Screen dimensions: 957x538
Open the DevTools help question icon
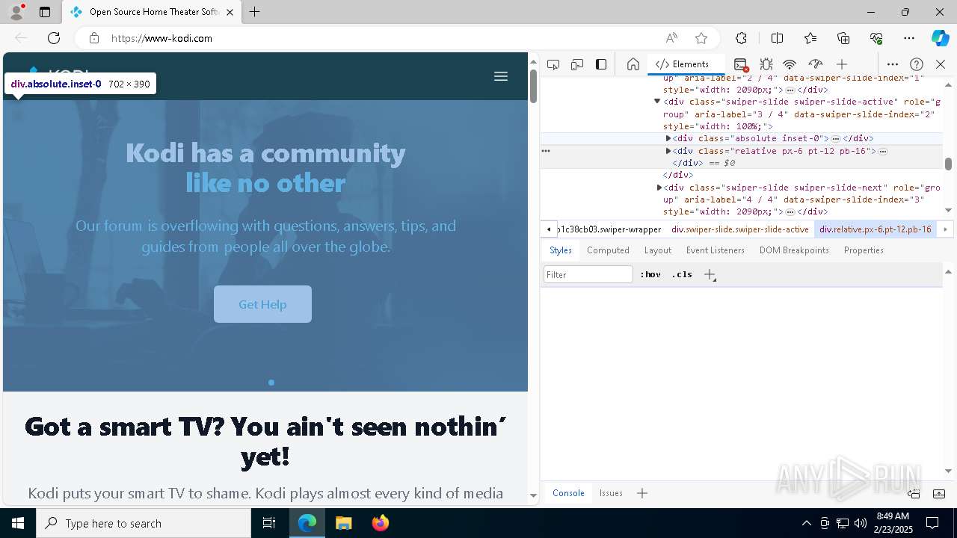click(x=917, y=64)
